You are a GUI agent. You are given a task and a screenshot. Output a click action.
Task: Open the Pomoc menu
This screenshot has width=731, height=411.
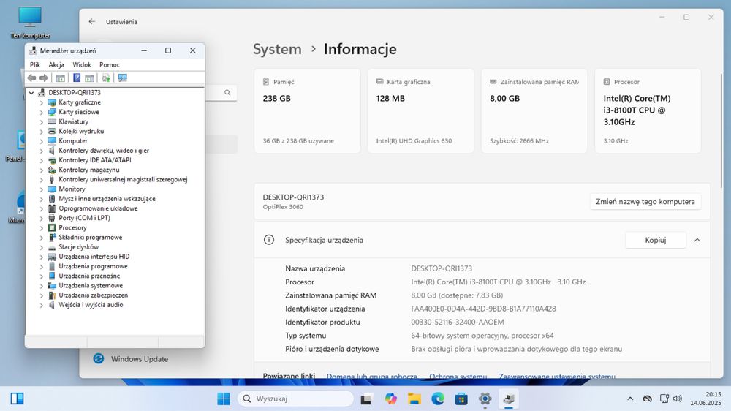tap(110, 65)
